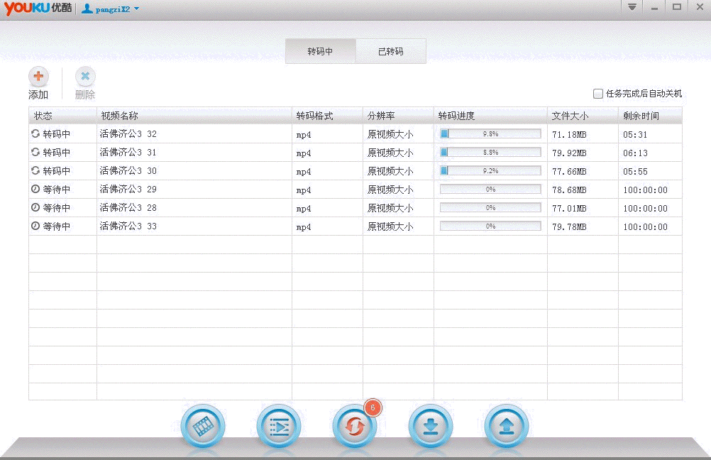Click the waiting clock icon for 活佛济公3 28

[x=35, y=208]
